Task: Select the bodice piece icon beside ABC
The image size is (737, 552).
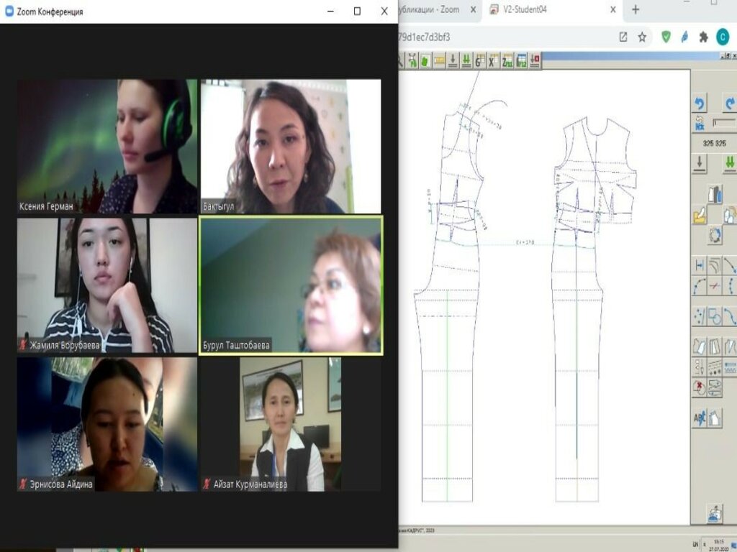Action: [715, 418]
